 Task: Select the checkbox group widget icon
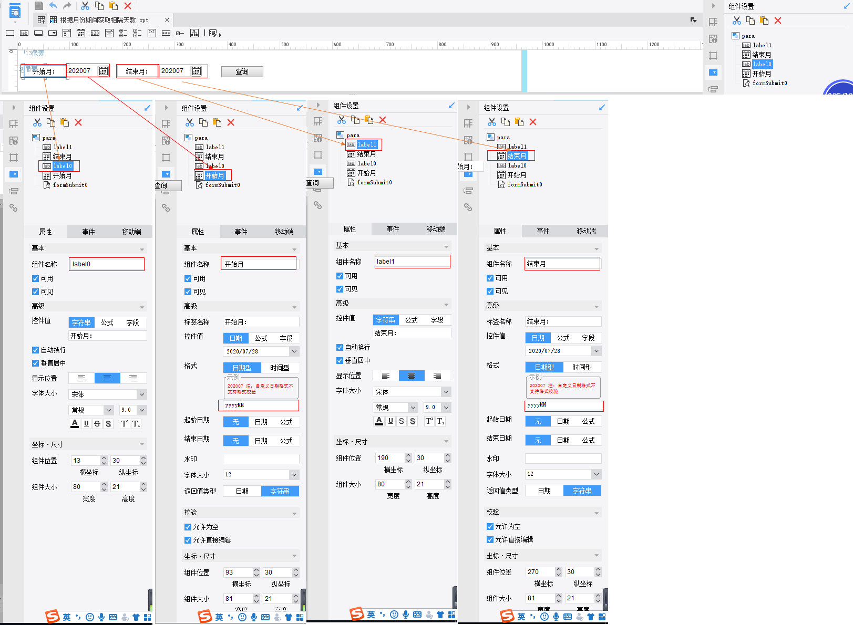(138, 33)
